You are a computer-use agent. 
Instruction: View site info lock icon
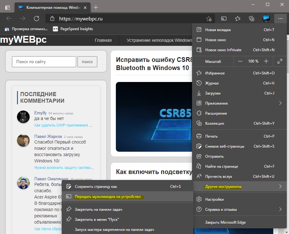coord(52,19)
